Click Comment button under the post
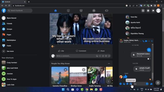The height and width of the screenshot is (92, 164). (81, 51)
